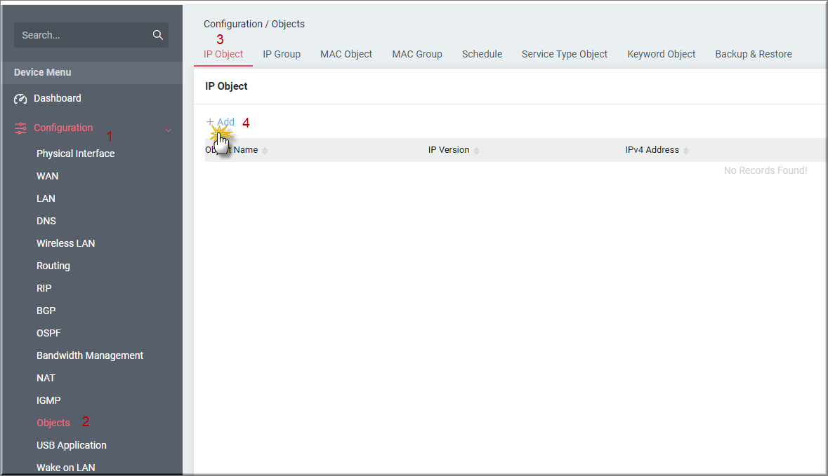Click the Dashboard gauge icon
The image size is (828, 476).
coord(20,99)
